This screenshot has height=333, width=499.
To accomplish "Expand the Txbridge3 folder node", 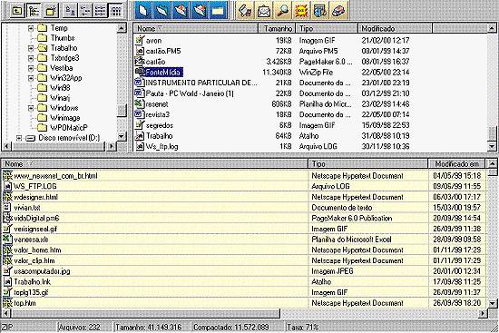I will click(x=31, y=58).
